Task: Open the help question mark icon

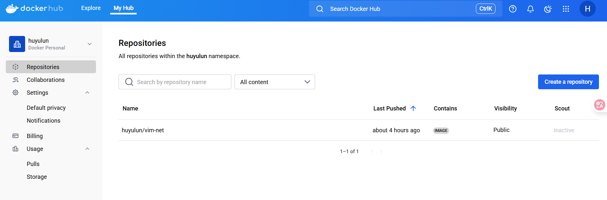Action: point(513,9)
